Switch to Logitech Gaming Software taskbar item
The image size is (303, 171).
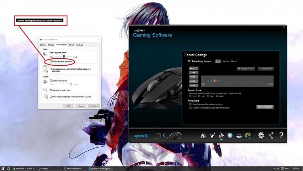pos(101,169)
